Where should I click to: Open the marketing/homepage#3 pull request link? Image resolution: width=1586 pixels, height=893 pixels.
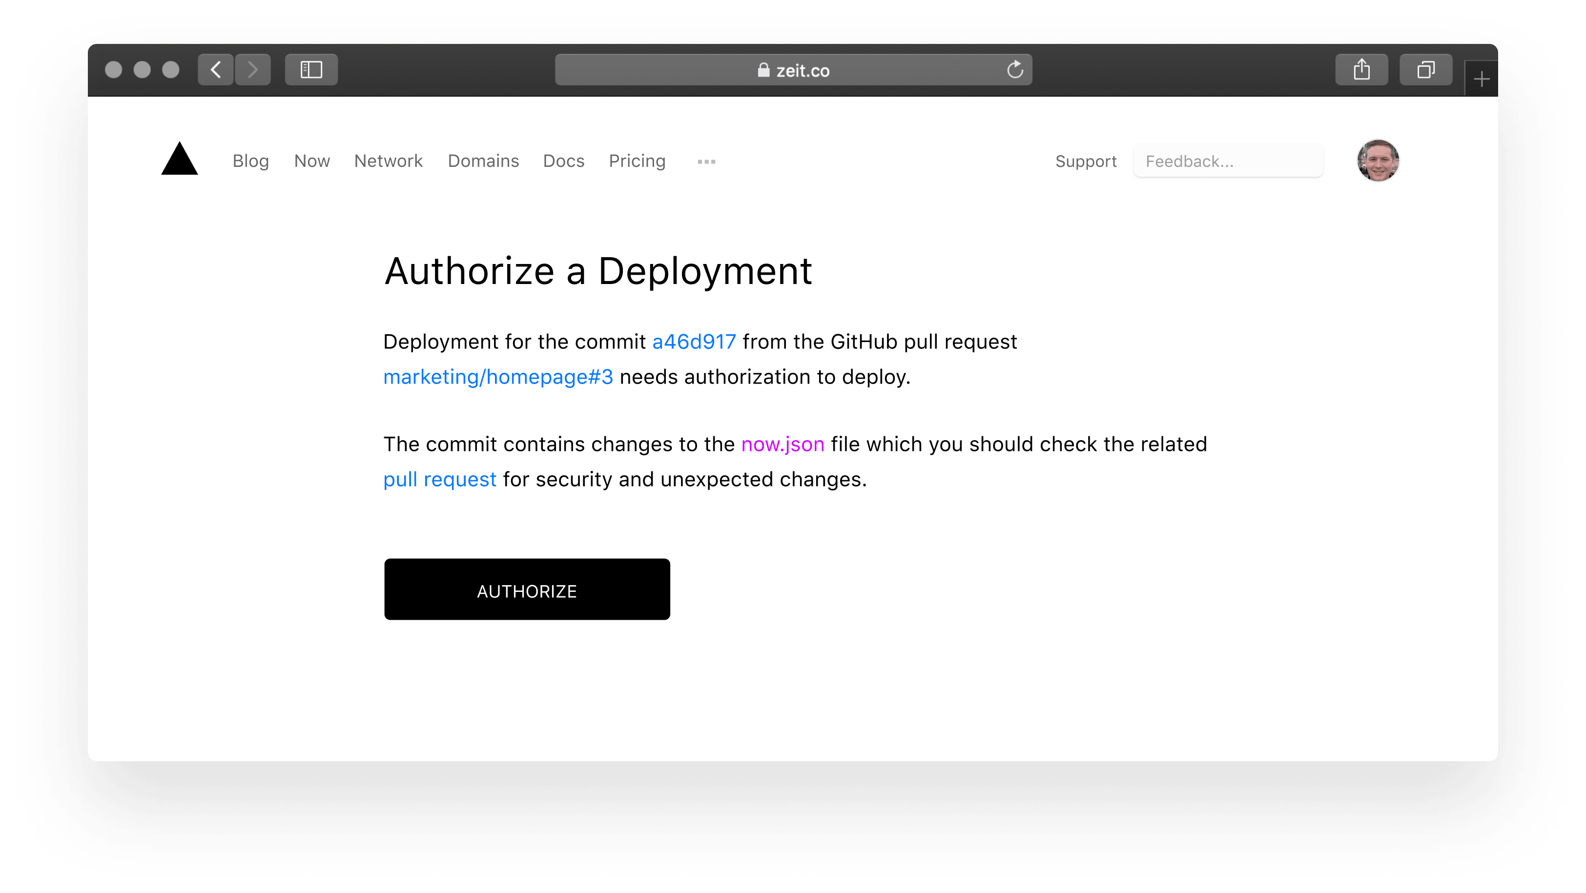(x=498, y=377)
